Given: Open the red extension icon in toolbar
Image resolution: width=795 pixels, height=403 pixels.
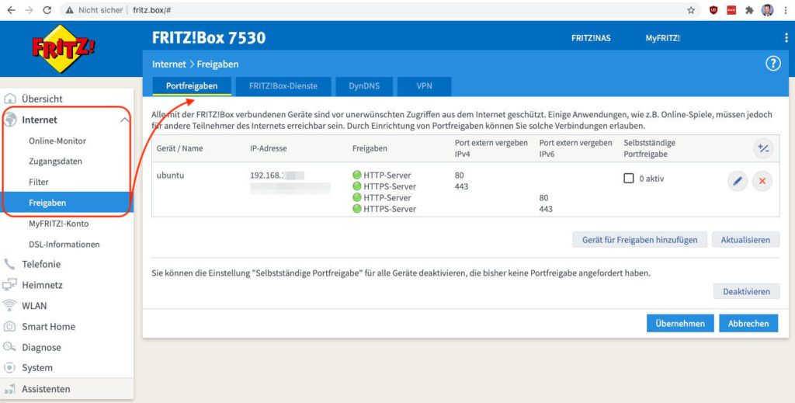Looking at the screenshot, I should (x=731, y=10).
